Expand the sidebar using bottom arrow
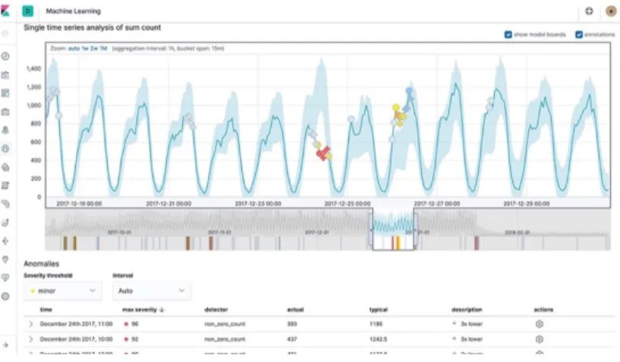The height and width of the screenshot is (362, 620). [5, 345]
